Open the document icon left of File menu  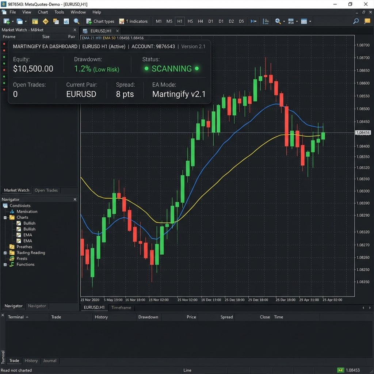[4, 12]
